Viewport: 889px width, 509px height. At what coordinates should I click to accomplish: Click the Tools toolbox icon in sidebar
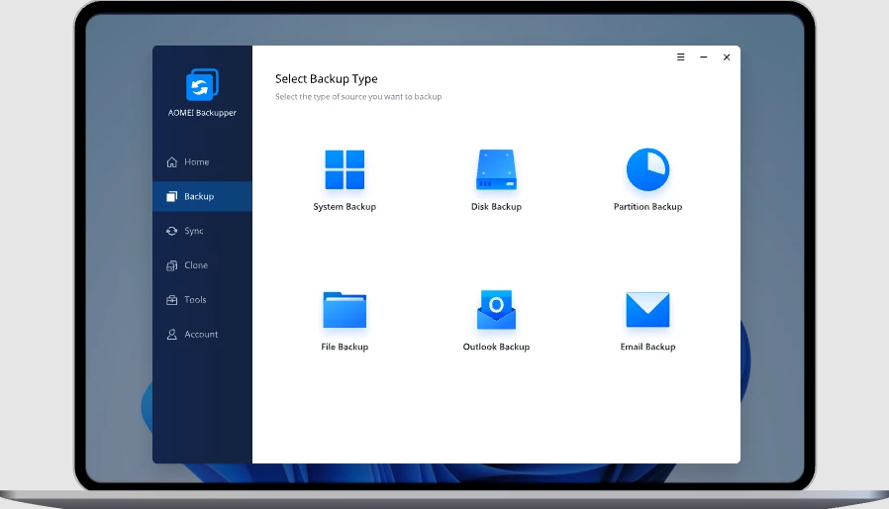171,300
